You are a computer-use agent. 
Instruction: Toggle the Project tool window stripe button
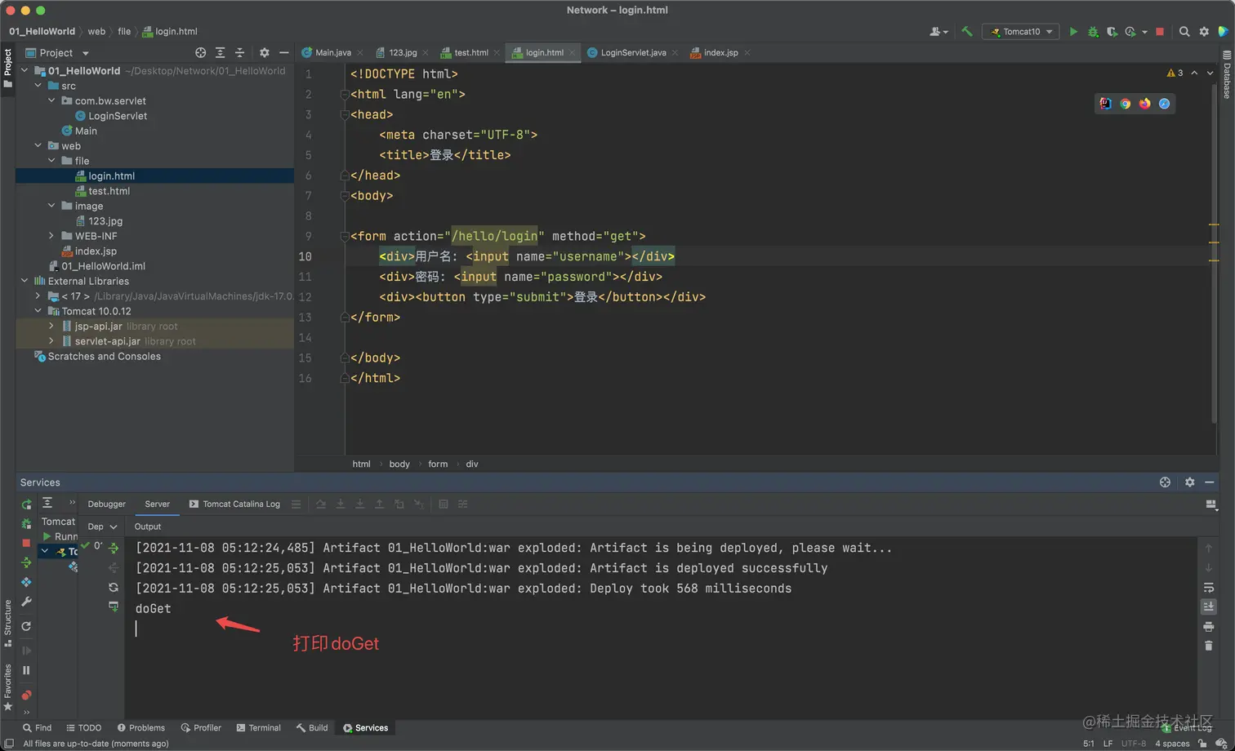[x=7, y=68]
